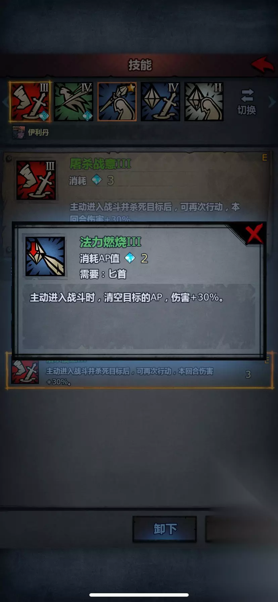Screen dimensions: 278x602
Task: Tap the 屠杀战意III detail icon
Action: click(36, 180)
